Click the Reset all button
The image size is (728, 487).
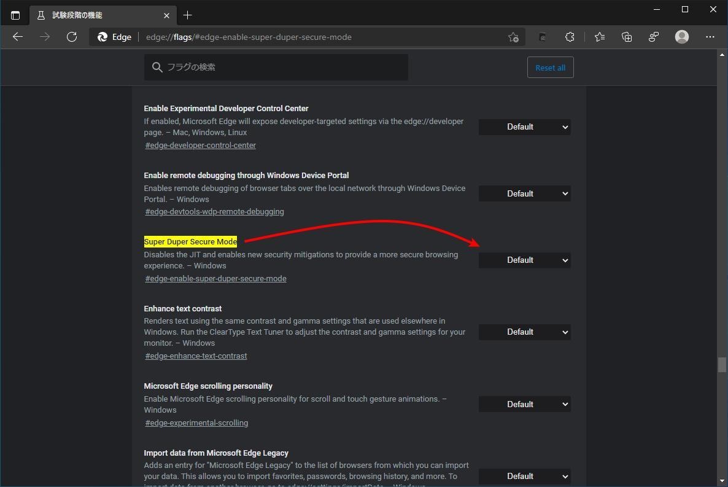[550, 68]
